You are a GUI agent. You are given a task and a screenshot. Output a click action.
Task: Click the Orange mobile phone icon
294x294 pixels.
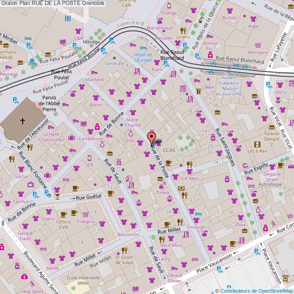pyautogui.click(x=169, y=6)
